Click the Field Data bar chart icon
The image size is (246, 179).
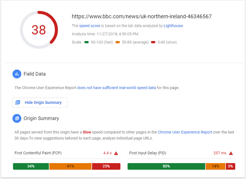(x=17, y=74)
